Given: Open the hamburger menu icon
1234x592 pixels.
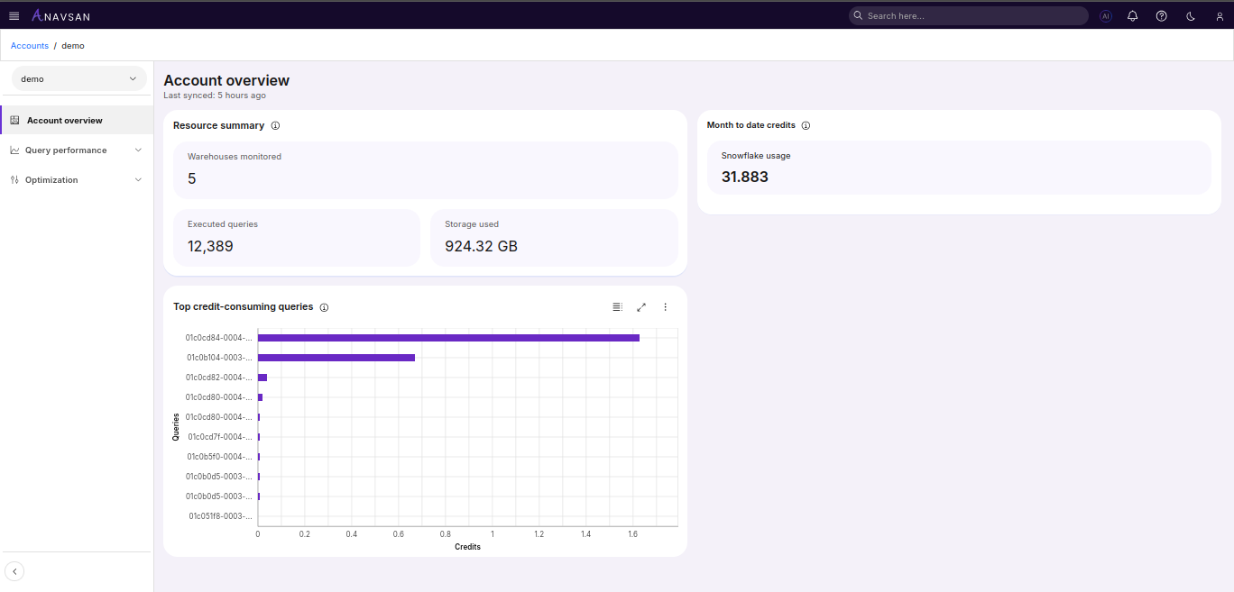Looking at the screenshot, I should [x=14, y=15].
